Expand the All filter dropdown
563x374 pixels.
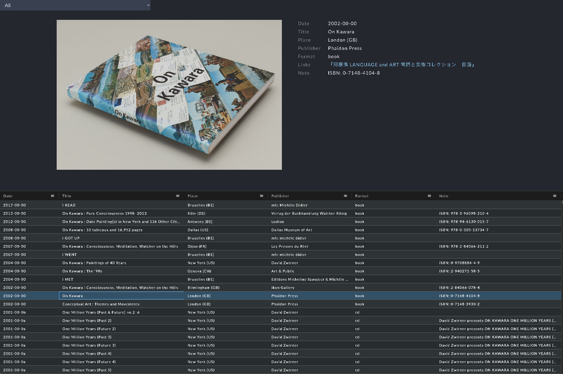[x=75, y=5]
